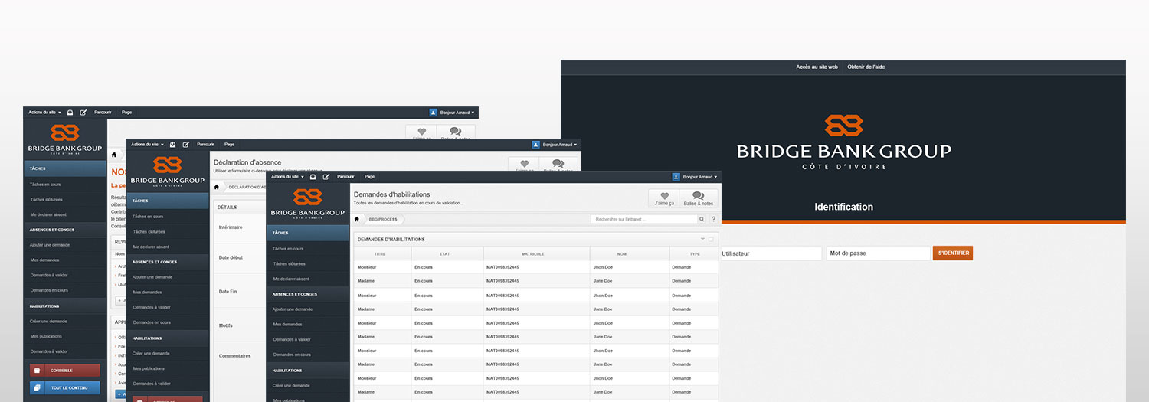Tick the checkbox in Demandes d'habilitations panel header
The height and width of the screenshot is (402, 1149).
click(711, 239)
